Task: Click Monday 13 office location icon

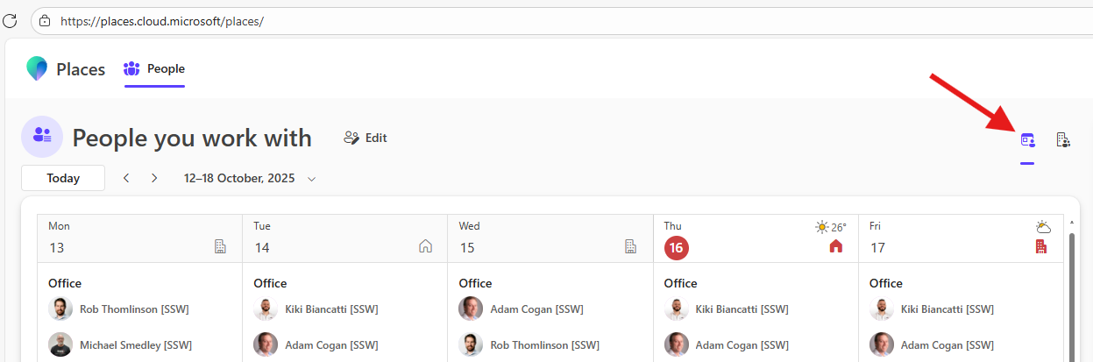Action: (x=221, y=247)
